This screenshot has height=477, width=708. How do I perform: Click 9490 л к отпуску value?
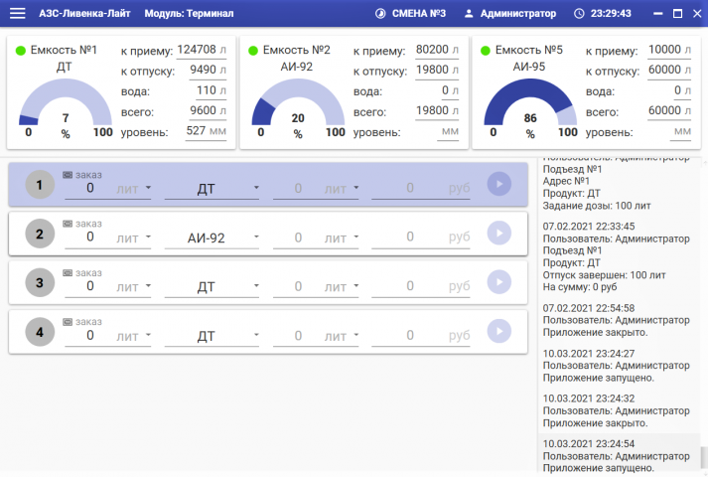[x=208, y=70]
